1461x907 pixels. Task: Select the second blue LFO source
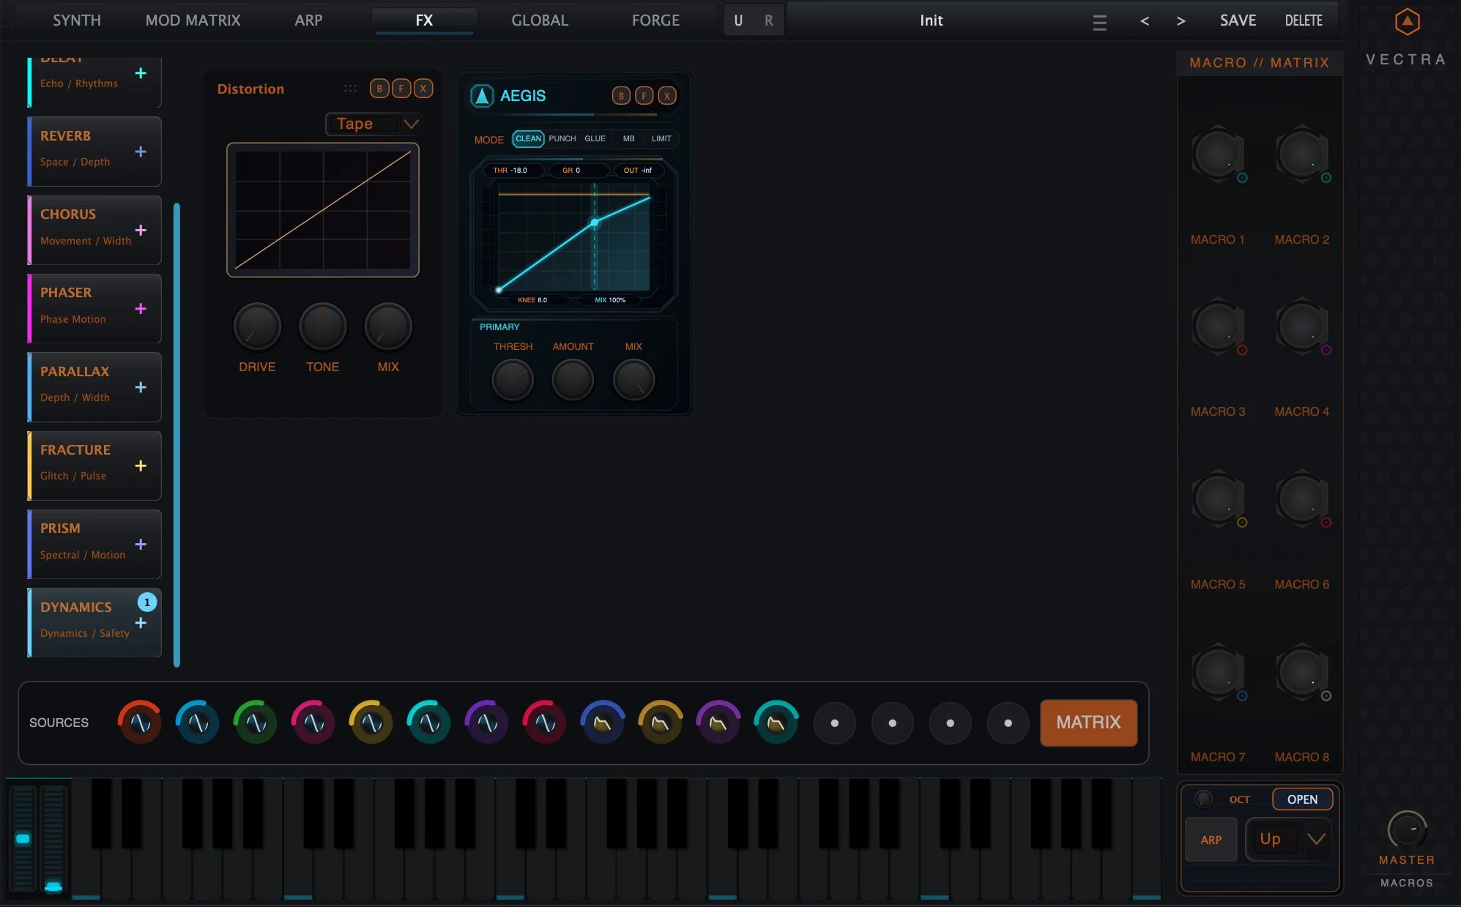click(198, 723)
